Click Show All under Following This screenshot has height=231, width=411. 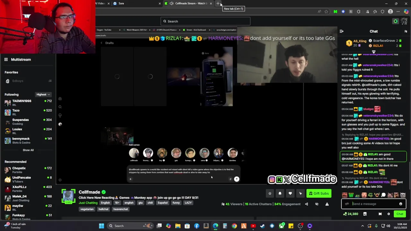click(28, 150)
